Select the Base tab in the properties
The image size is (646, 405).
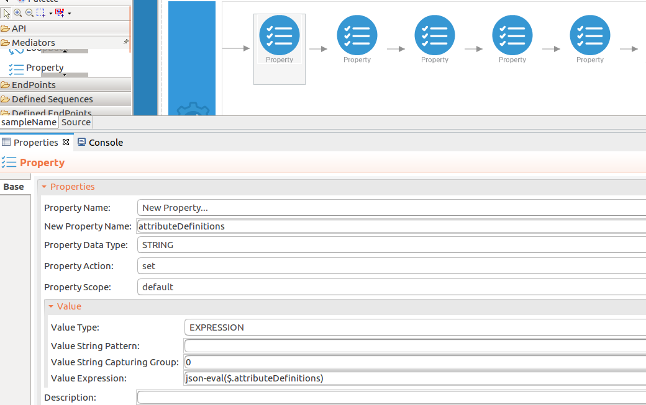[x=14, y=187]
